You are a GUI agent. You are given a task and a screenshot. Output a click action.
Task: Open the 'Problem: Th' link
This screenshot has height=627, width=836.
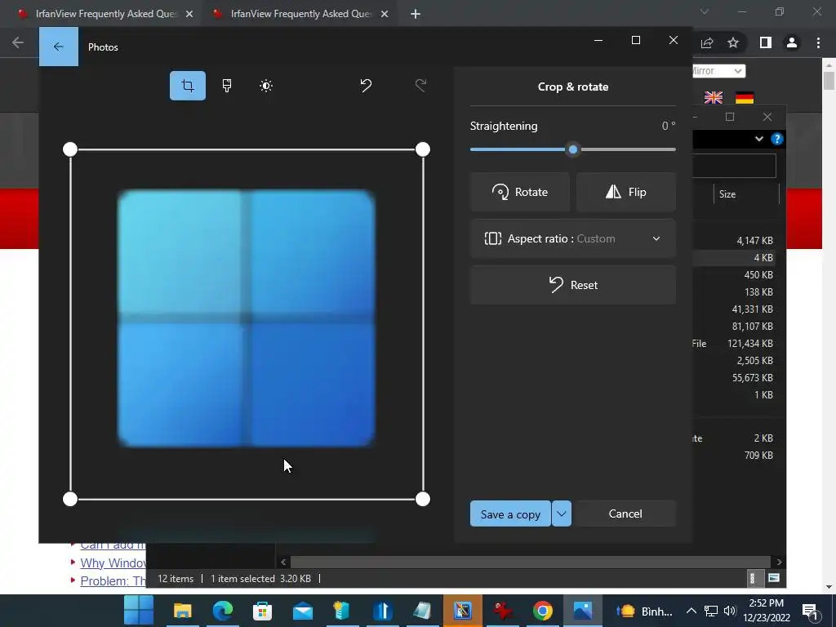[x=113, y=580]
